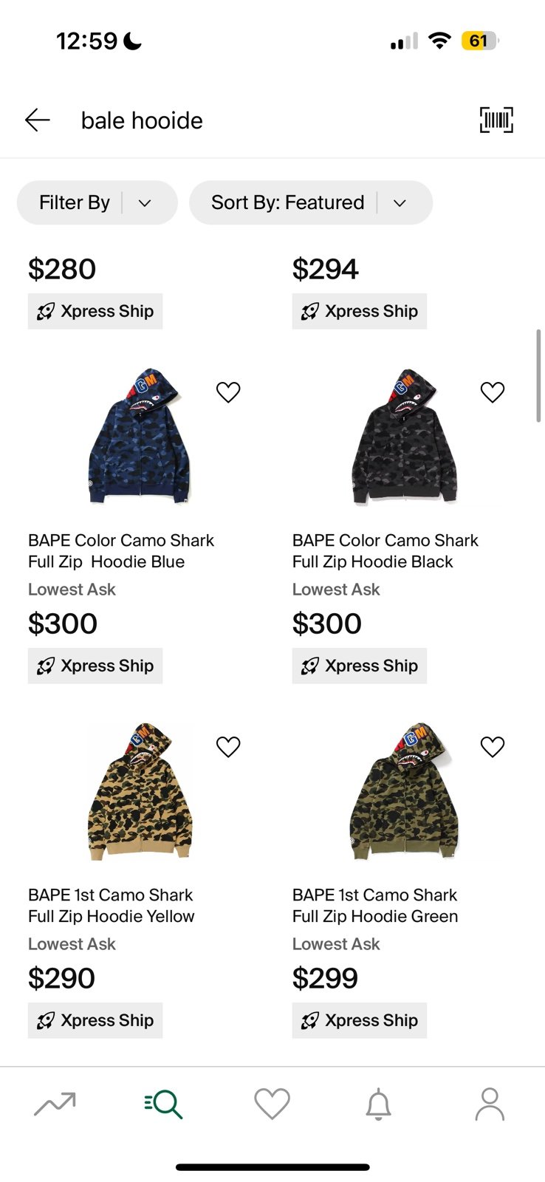This screenshot has width=545, height=1182.
Task: Favorite the BAPE Color Camo Blue hoodie
Action: [228, 392]
